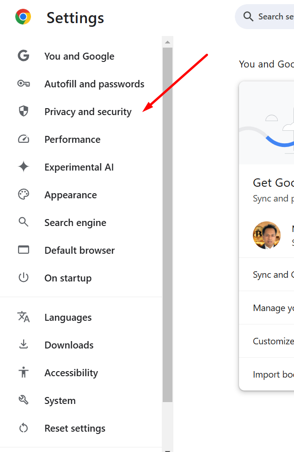Click the Chrome logo icon

tap(23, 17)
